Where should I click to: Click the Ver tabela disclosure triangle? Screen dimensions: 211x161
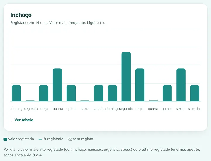click(x=11, y=120)
